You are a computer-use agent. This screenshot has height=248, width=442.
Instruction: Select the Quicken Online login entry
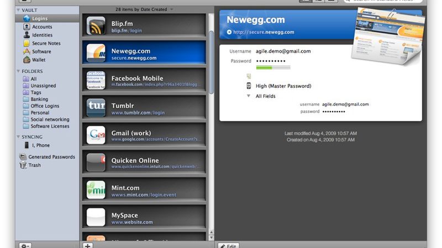[144, 162]
